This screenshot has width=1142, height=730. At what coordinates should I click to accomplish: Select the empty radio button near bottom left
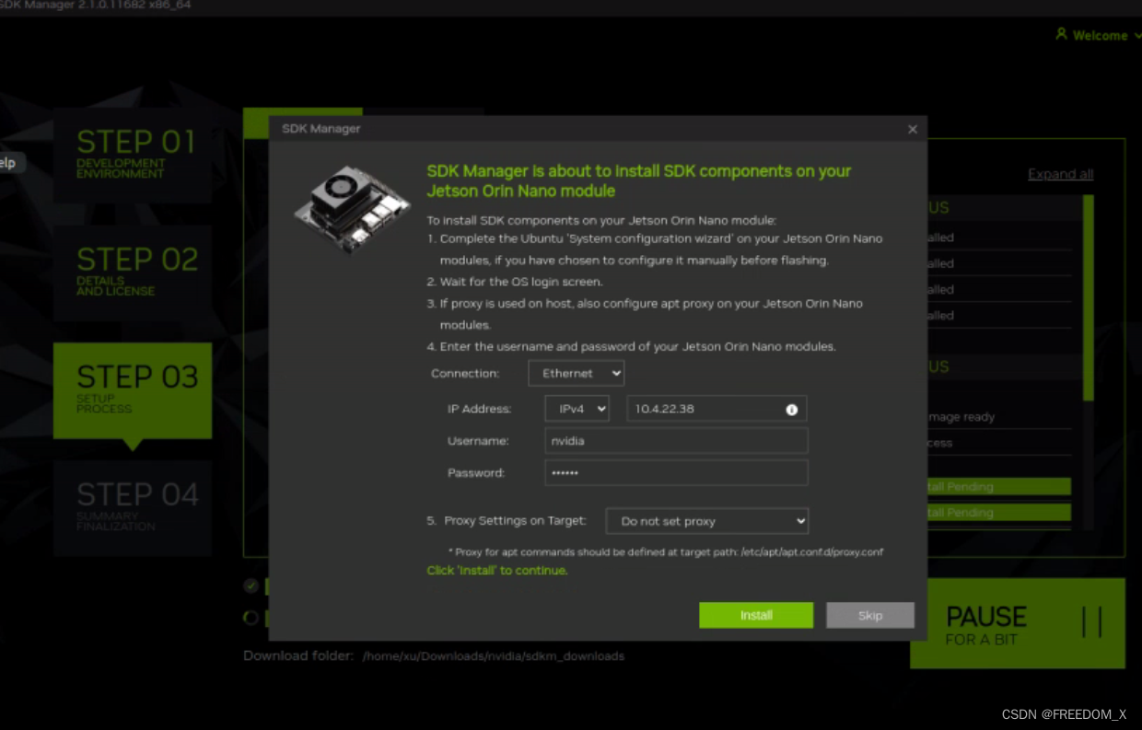coord(250,618)
